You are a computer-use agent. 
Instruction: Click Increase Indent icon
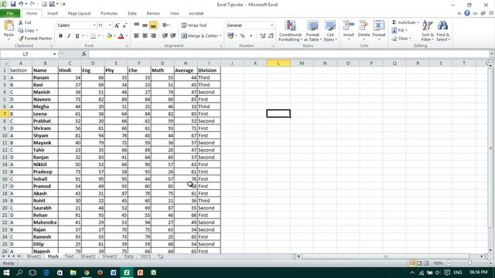point(173,36)
